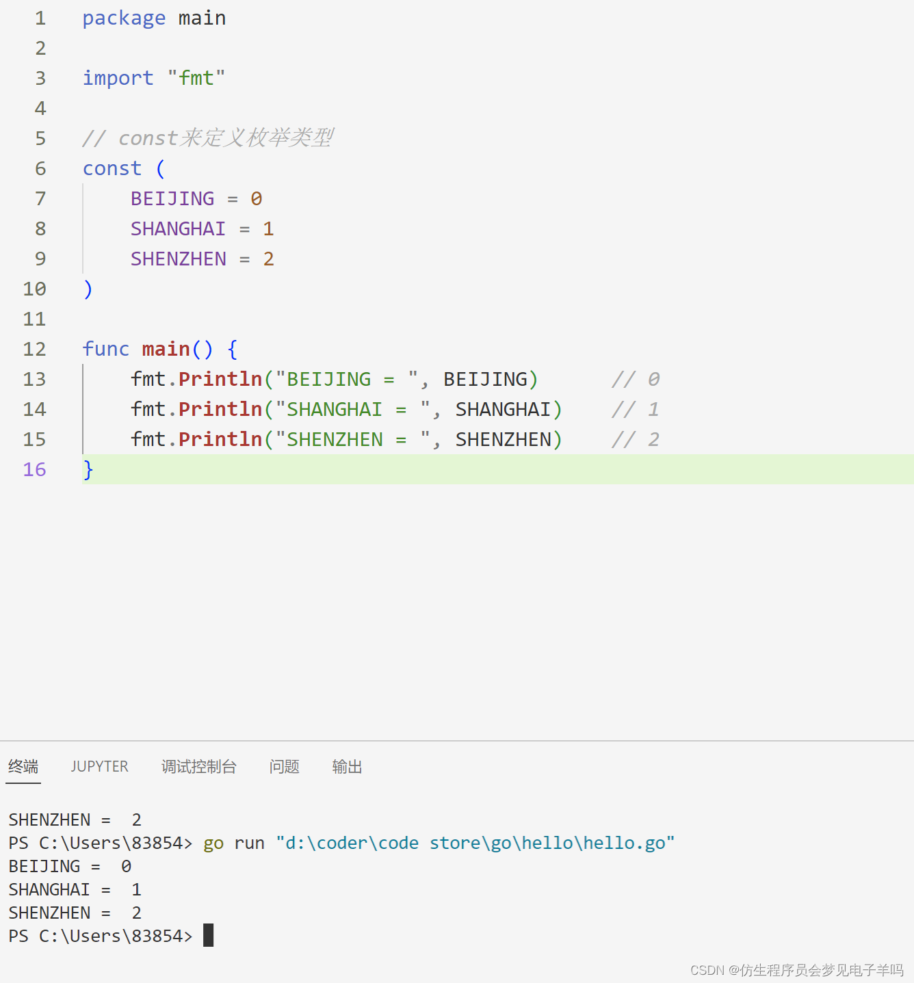Click the Println call printing SHANGHAI
Image resolution: width=914 pixels, height=983 pixels.
click(x=346, y=409)
